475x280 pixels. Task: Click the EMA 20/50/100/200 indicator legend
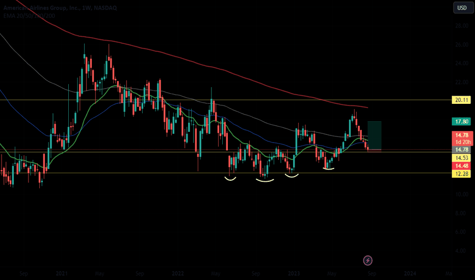tap(29, 16)
